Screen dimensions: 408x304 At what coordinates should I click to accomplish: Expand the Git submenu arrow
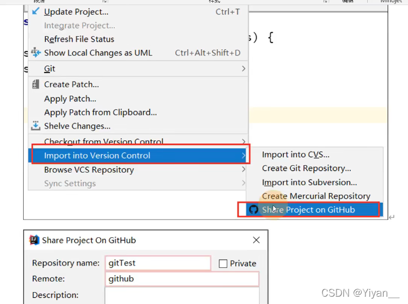click(243, 68)
